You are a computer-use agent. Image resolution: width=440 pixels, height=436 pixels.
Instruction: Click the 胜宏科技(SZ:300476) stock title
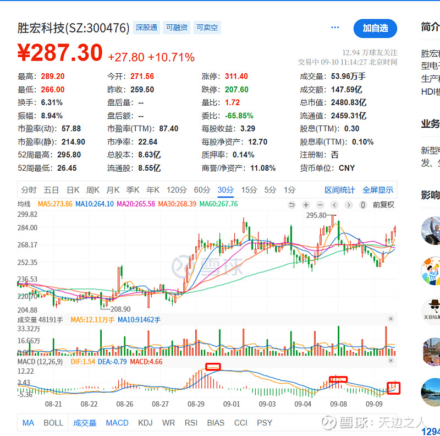73,28
